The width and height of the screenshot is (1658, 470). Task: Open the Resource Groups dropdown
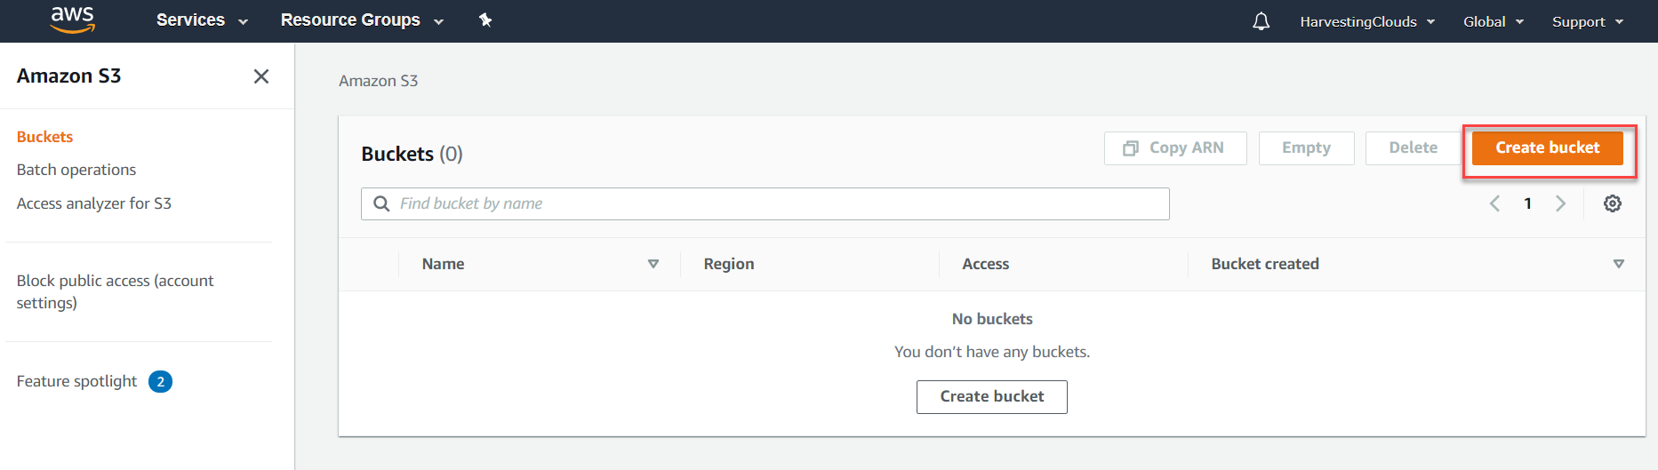point(362,20)
